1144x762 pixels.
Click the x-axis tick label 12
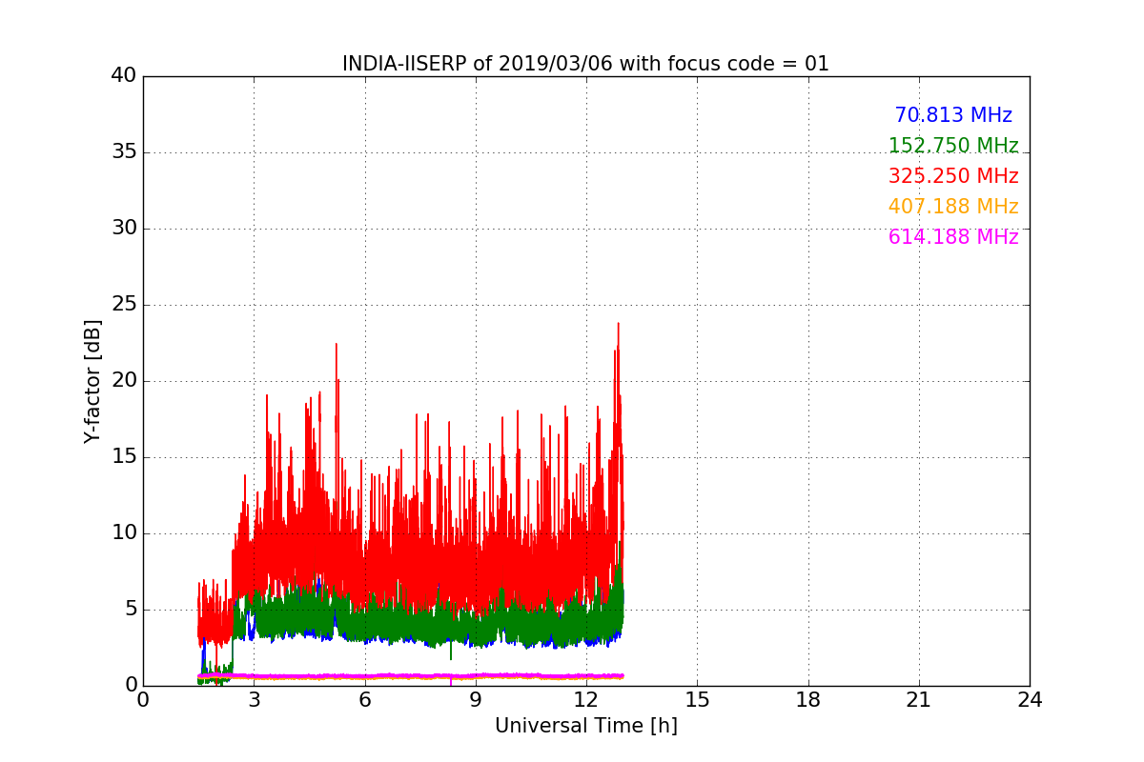pyautogui.click(x=586, y=700)
